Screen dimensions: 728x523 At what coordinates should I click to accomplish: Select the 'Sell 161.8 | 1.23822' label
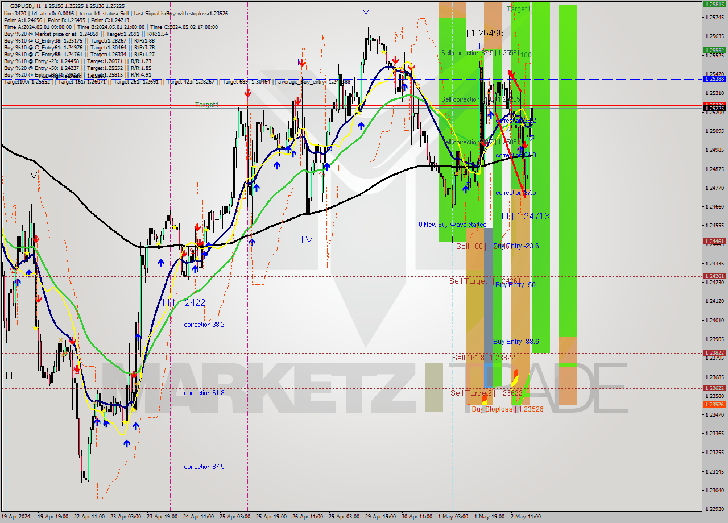[483, 358]
